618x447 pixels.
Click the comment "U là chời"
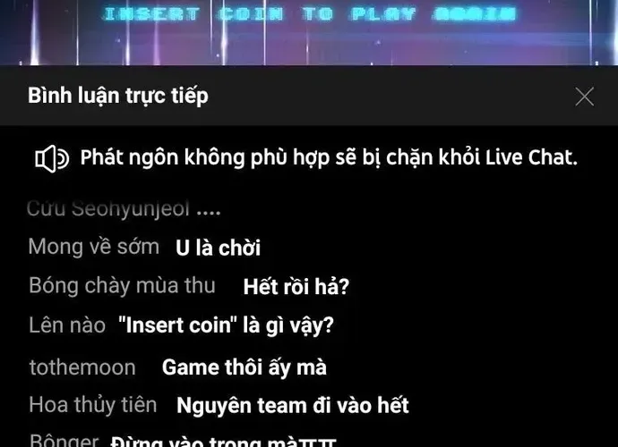click(218, 248)
